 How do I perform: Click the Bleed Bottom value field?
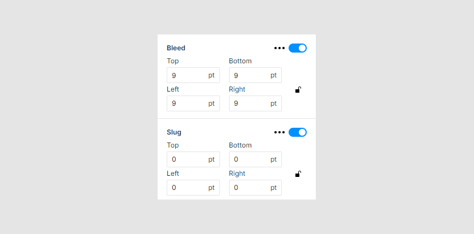point(248,75)
